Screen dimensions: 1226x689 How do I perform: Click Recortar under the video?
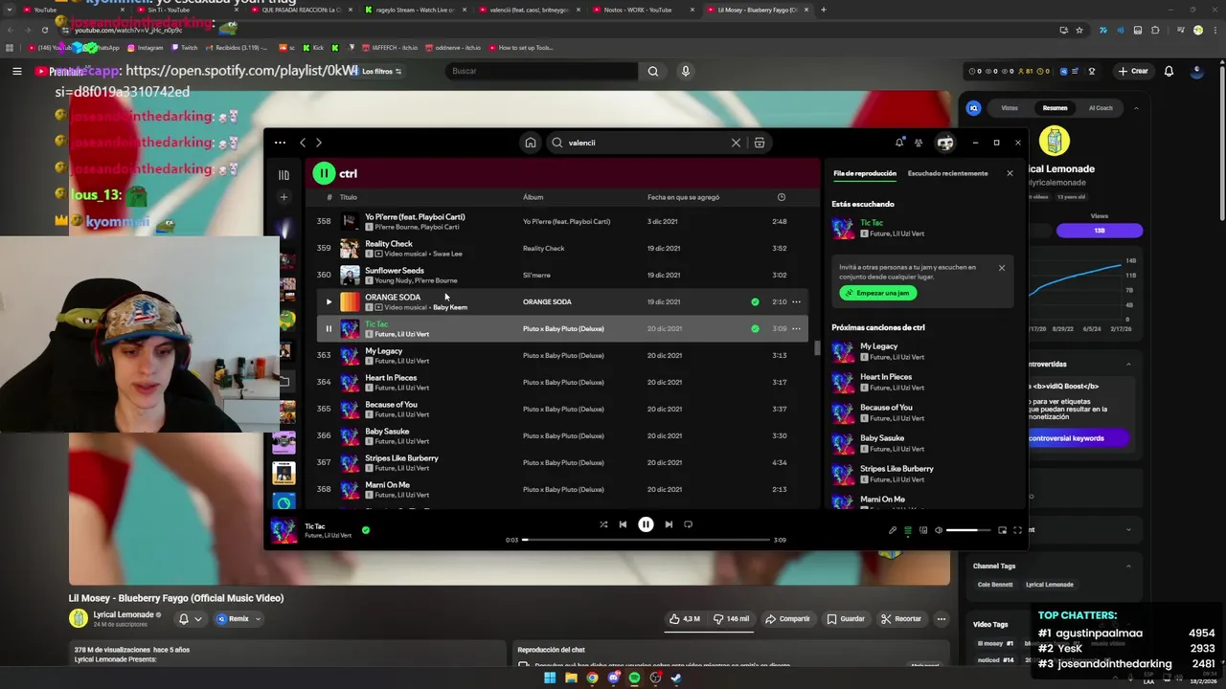click(x=900, y=619)
